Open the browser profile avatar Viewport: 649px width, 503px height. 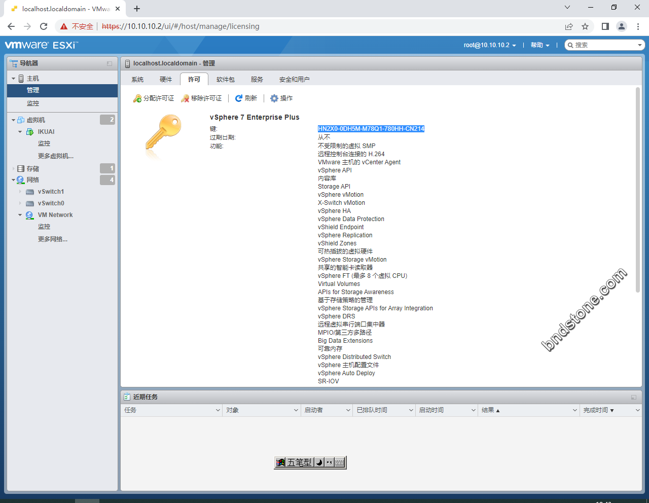[622, 26]
